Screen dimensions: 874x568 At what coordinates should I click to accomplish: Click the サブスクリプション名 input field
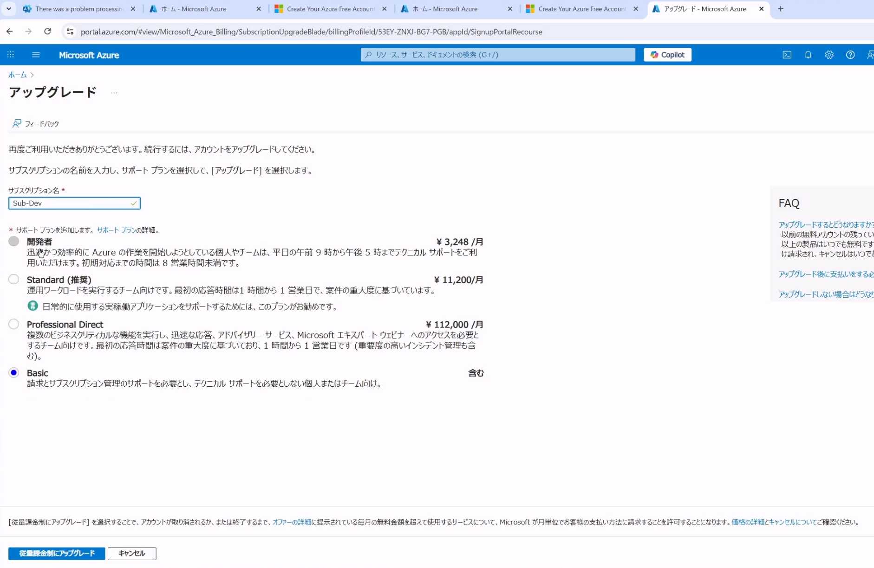point(70,203)
